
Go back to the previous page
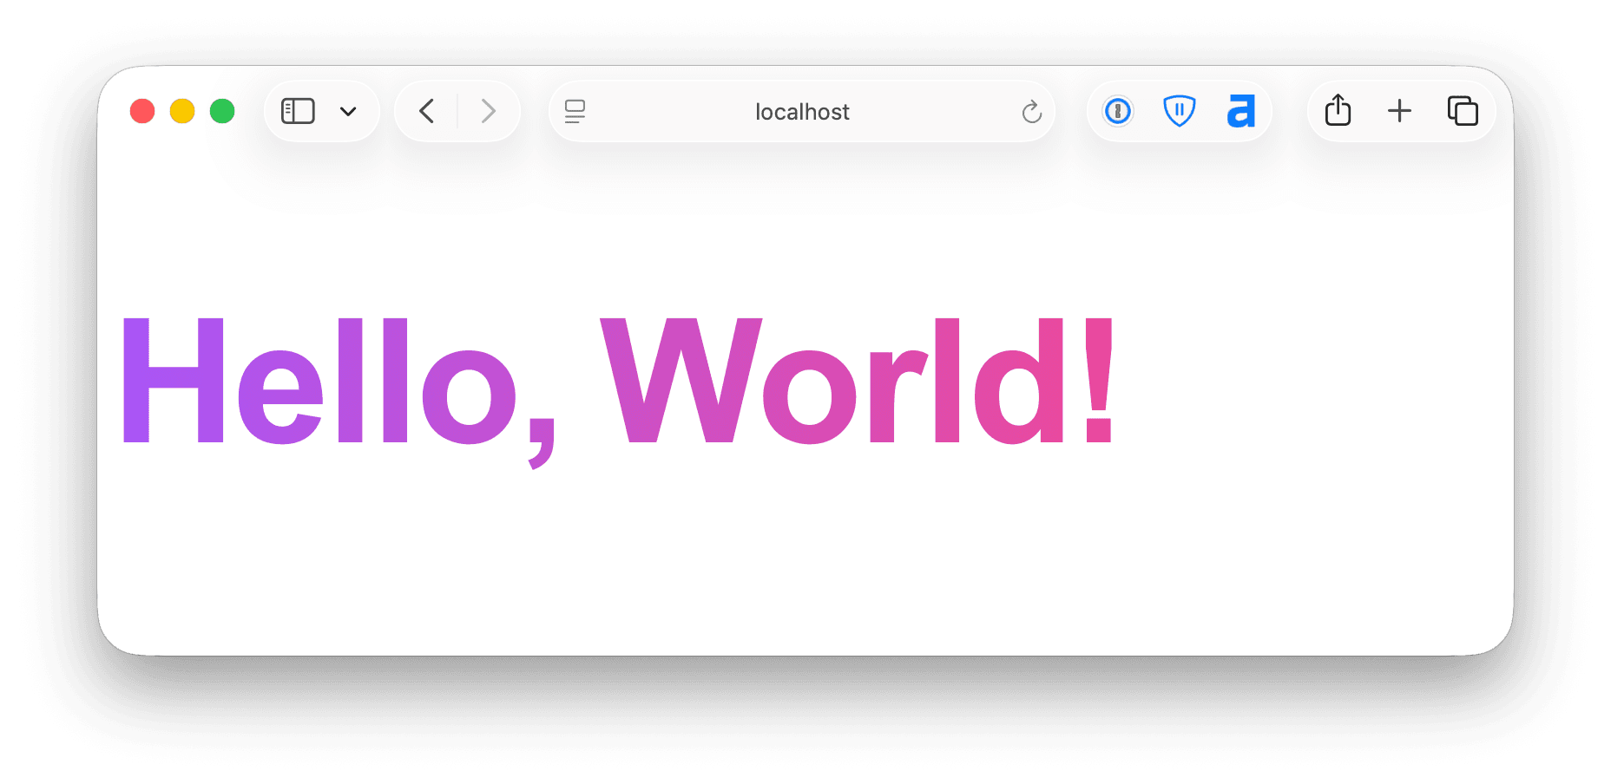(426, 111)
